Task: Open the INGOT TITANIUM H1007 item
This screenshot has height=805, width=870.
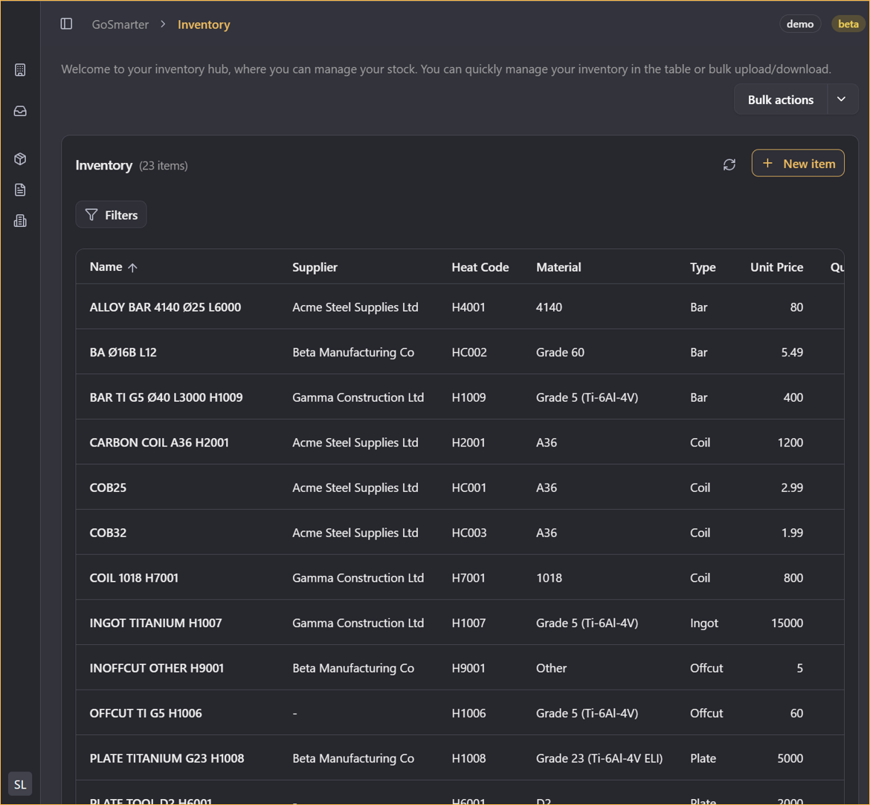Action: click(x=155, y=623)
